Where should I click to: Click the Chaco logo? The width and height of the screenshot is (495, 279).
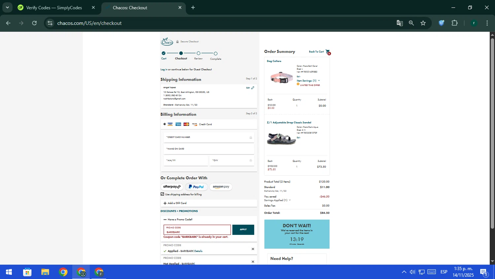167,42
